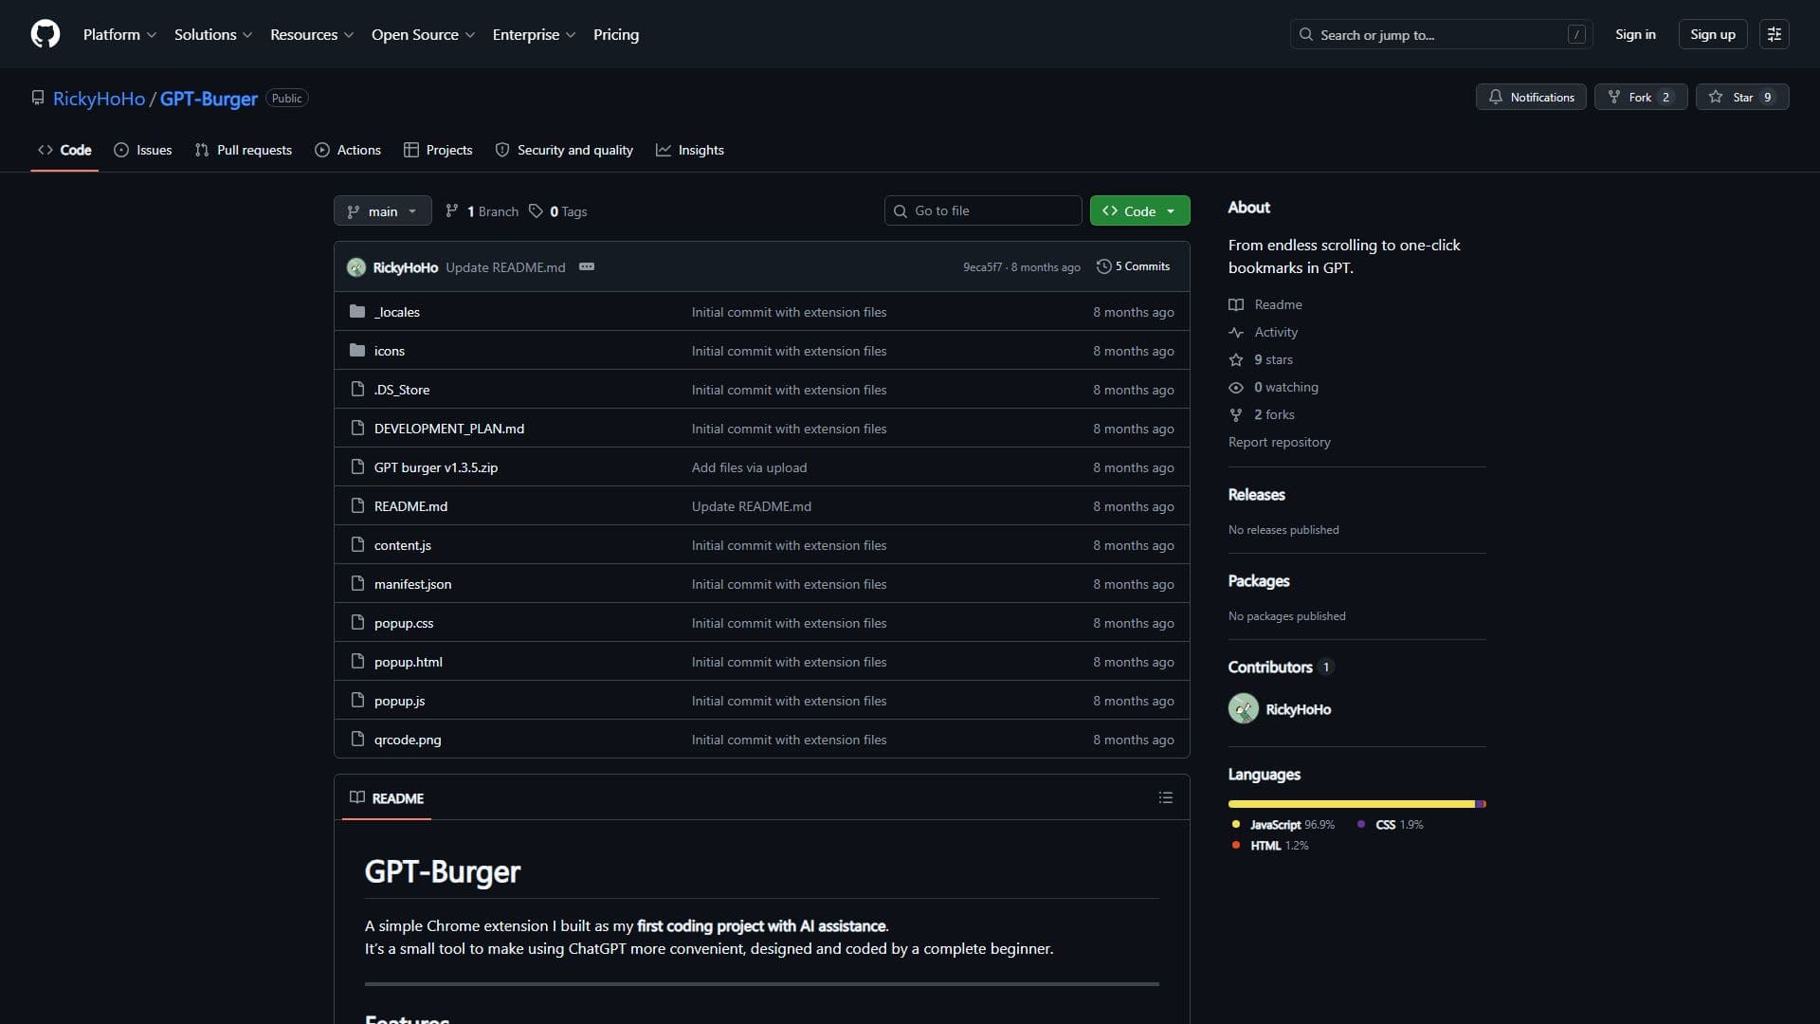
Task: Switch to the Actions tab
Action: pos(348,150)
